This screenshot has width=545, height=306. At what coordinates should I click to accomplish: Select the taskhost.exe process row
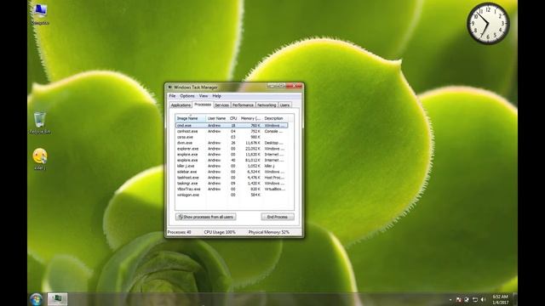point(232,178)
